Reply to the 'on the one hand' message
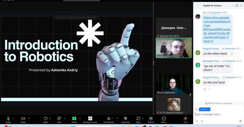The image size is (244, 127). point(204,89)
